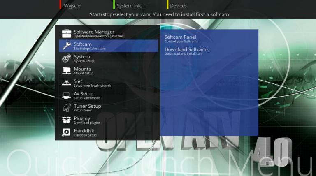Click the Softcam key icon

(x=67, y=46)
